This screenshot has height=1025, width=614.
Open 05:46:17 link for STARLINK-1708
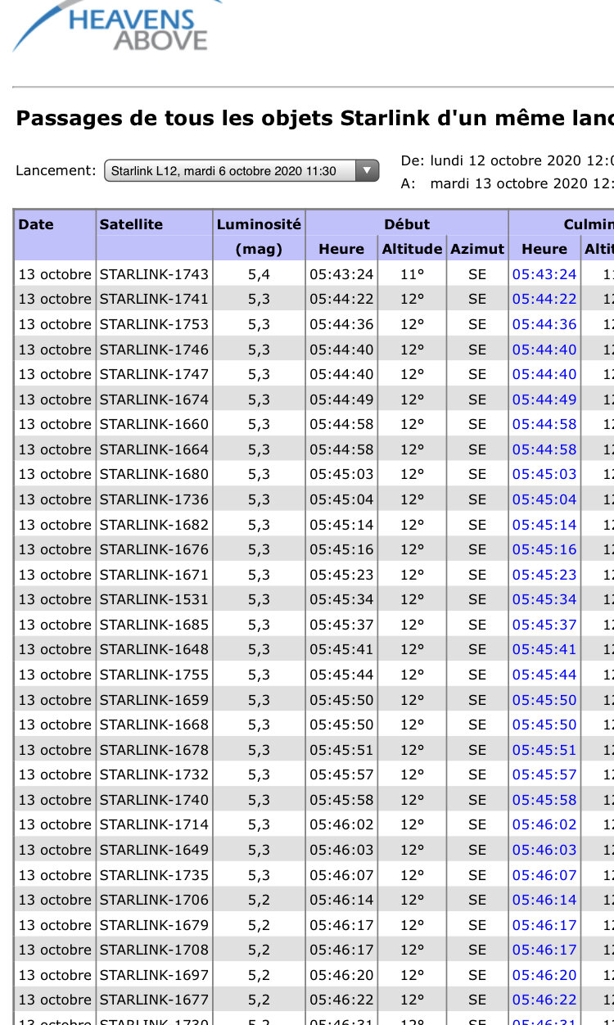544,950
